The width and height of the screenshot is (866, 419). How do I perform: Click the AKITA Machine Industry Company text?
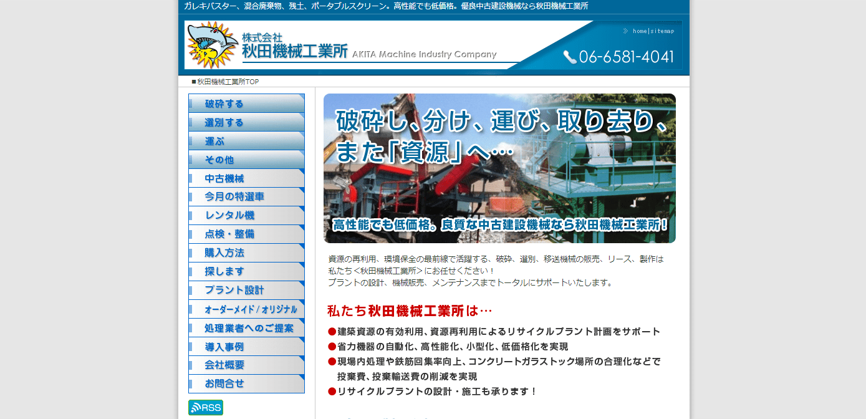424,54
